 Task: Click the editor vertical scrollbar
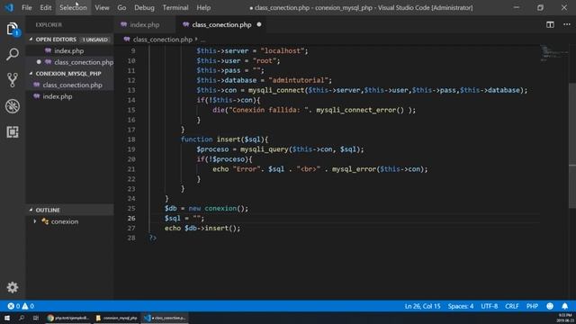point(572,146)
